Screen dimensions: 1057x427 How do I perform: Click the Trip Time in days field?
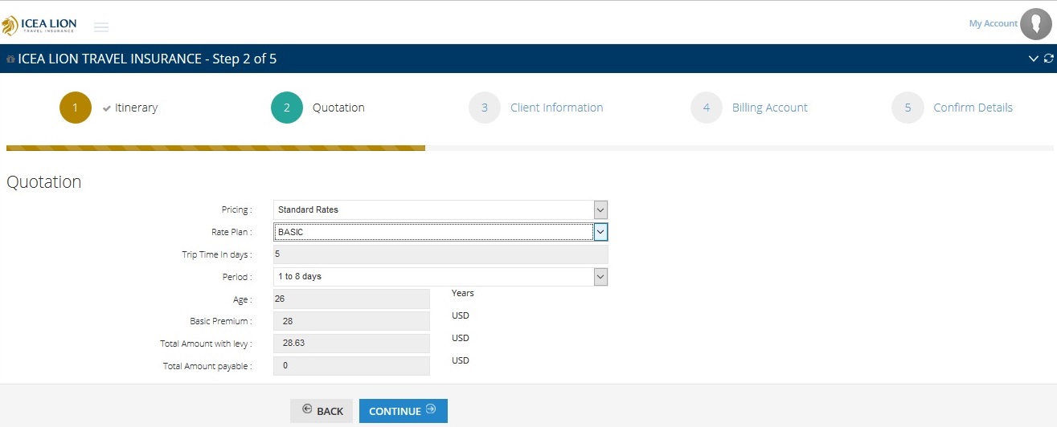point(440,254)
